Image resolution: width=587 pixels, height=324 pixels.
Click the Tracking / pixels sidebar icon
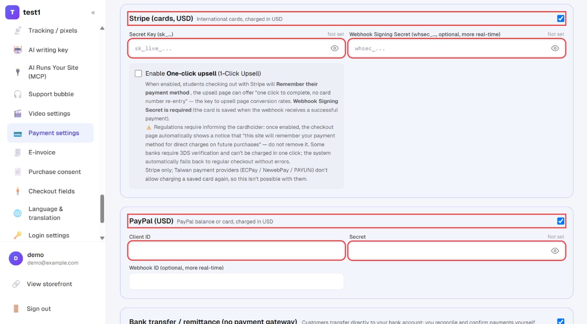[x=18, y=30]
